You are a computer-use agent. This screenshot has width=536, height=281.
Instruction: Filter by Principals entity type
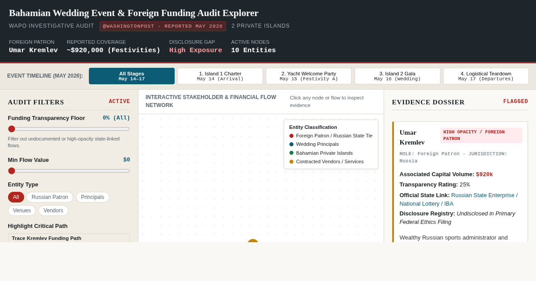[92, 197]
